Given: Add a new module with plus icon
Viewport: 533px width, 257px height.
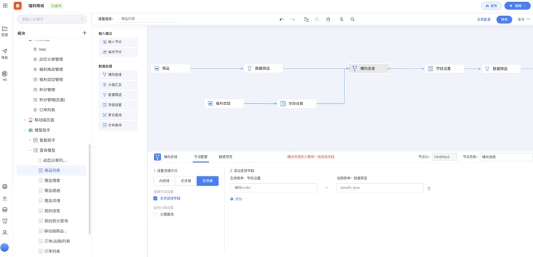Looking at the screenshot, I should pos(85,33).
